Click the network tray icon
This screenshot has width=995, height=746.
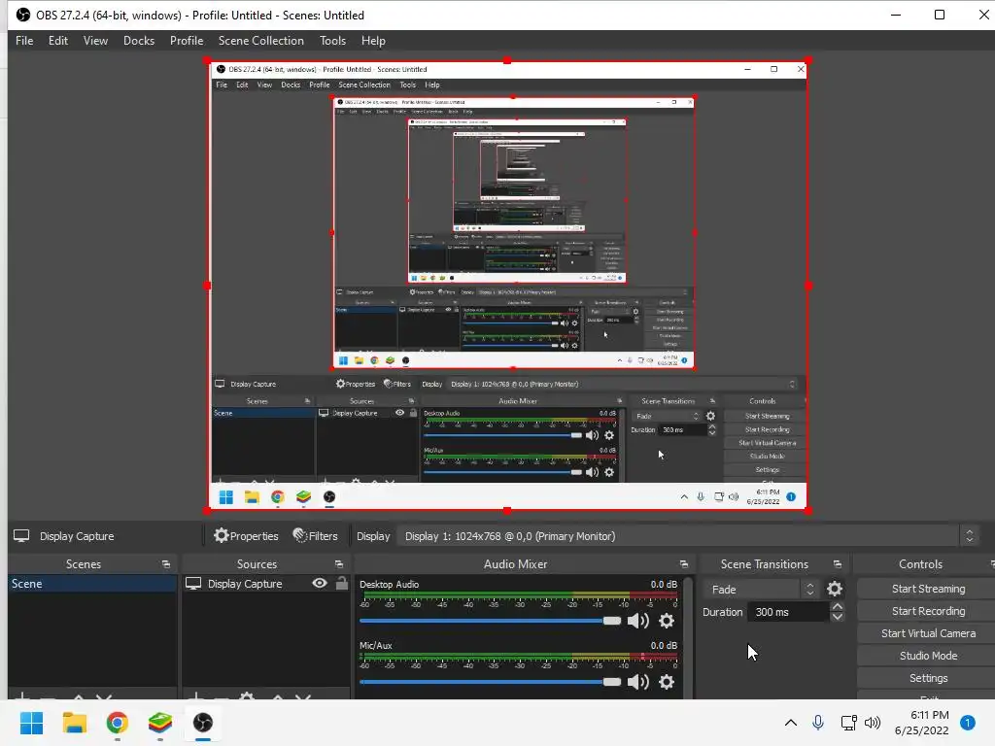[848, 723]
